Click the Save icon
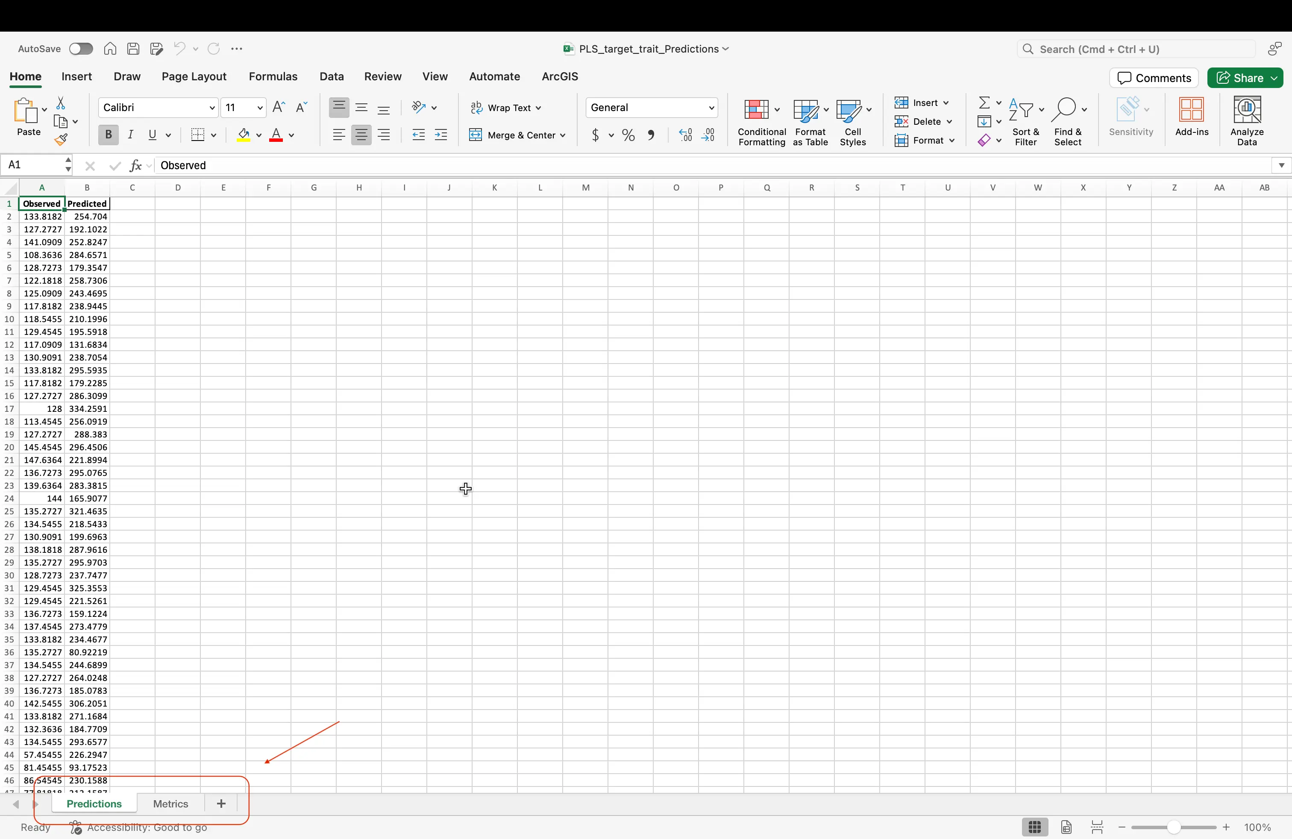The width and height of the screenshot is (1292, 839). coord(133,49)
